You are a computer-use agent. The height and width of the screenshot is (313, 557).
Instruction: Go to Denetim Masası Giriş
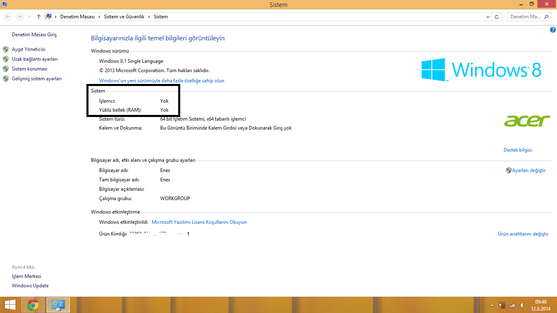pyautogui.click(x=34, y=35)
